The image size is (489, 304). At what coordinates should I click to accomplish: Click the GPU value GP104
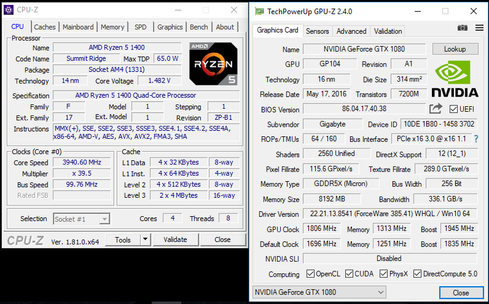point(330,64)
